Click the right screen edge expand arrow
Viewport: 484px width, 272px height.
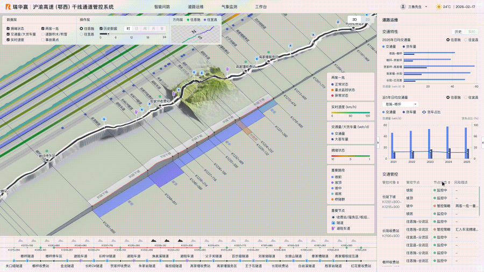click(x=482, y=142)
